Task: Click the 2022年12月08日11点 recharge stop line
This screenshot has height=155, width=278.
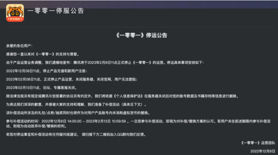Action: pyautogui.click(x=46, y=71)
